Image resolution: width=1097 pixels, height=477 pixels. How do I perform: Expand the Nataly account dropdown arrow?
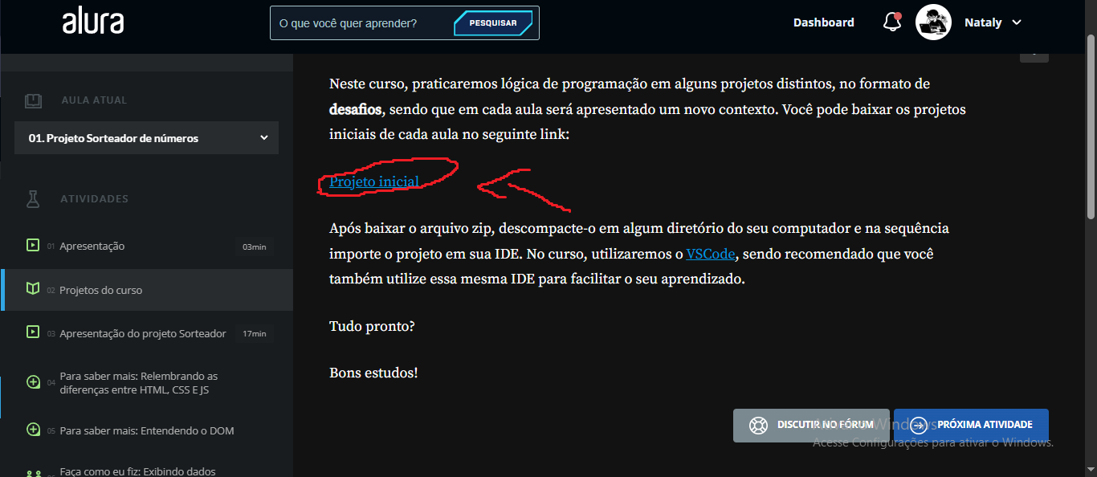pos(1017,22)
